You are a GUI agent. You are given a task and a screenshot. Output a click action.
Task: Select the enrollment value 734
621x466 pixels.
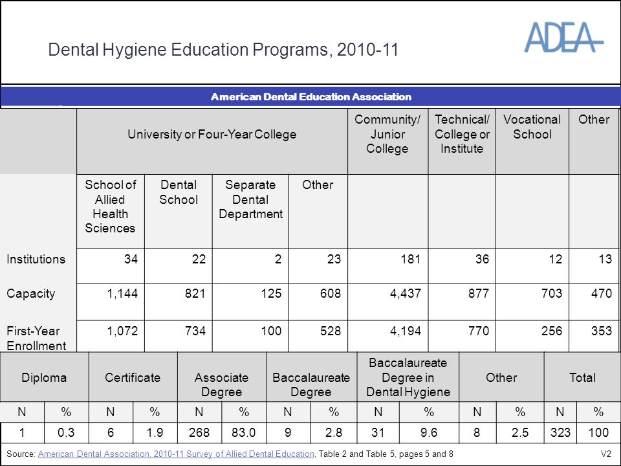click(x=195, y=331)
